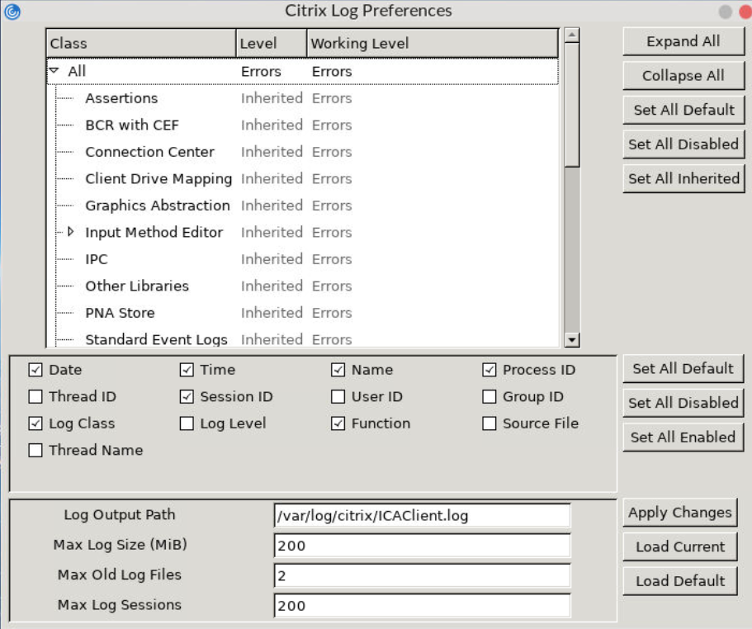This screenshot has height=629, width=752.
Task: Select the IPC class row
Action: [97, 259]
